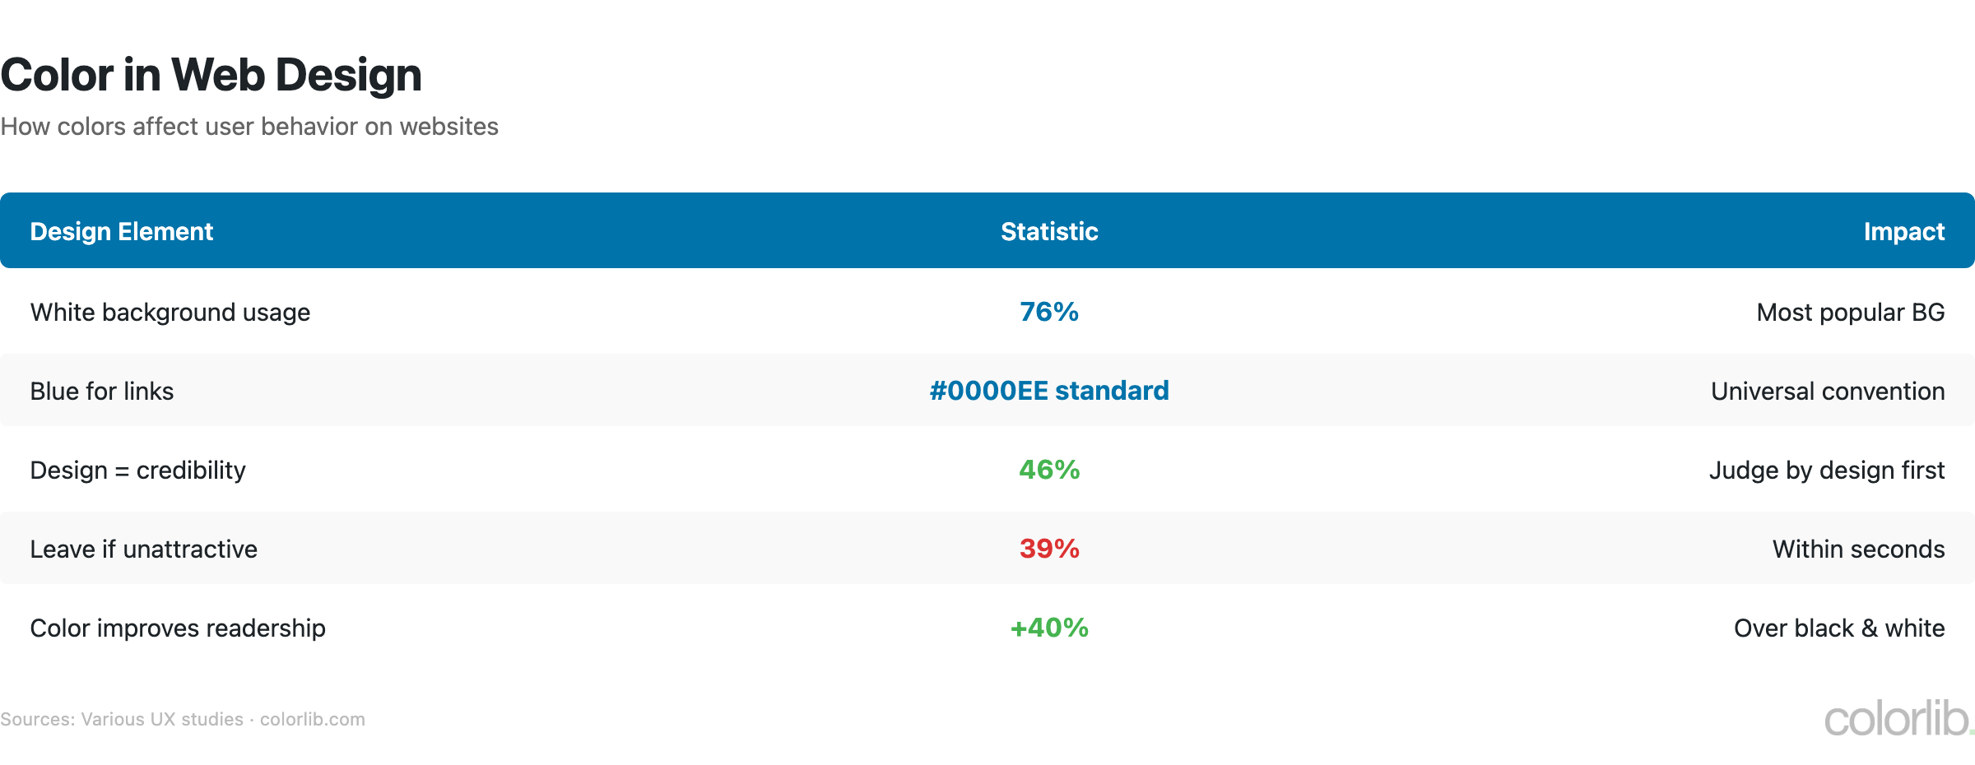The width and height of the screenshot is (1975, 765).
Task: Click the red 39% statistic
Action: coord(1049,549)
